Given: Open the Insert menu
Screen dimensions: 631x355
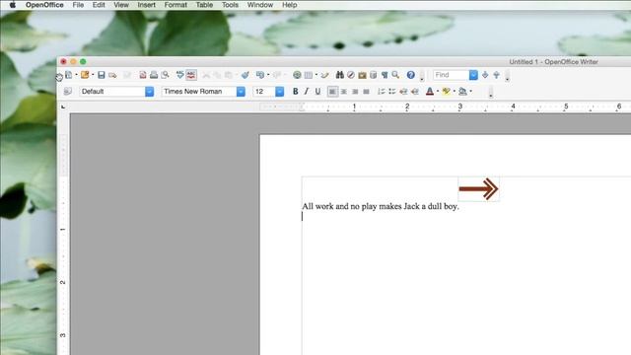Looking at the screenshot, I should tap(147, 5).
